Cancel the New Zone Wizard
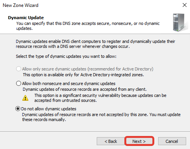This screenshot has width=190, height=149. pyautogui.click(x=172, y=141)
